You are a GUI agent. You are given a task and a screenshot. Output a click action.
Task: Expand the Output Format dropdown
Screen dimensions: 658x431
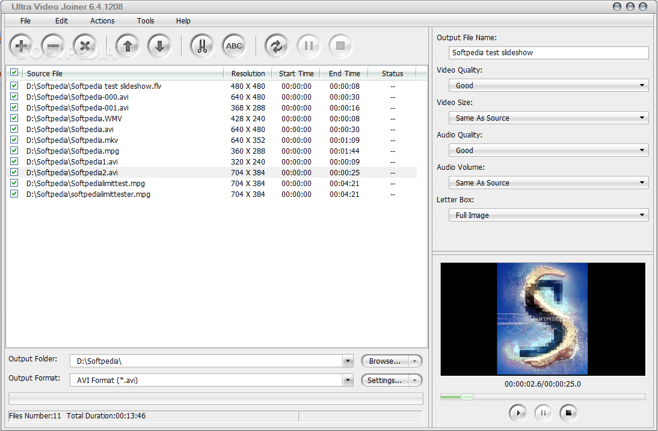[348, 381]
